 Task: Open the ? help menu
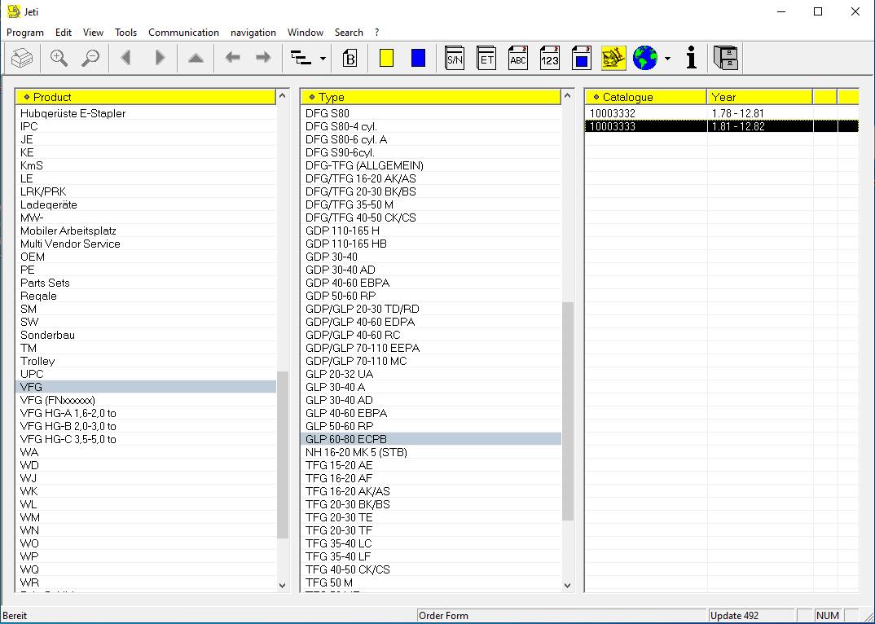pos(376,33)
